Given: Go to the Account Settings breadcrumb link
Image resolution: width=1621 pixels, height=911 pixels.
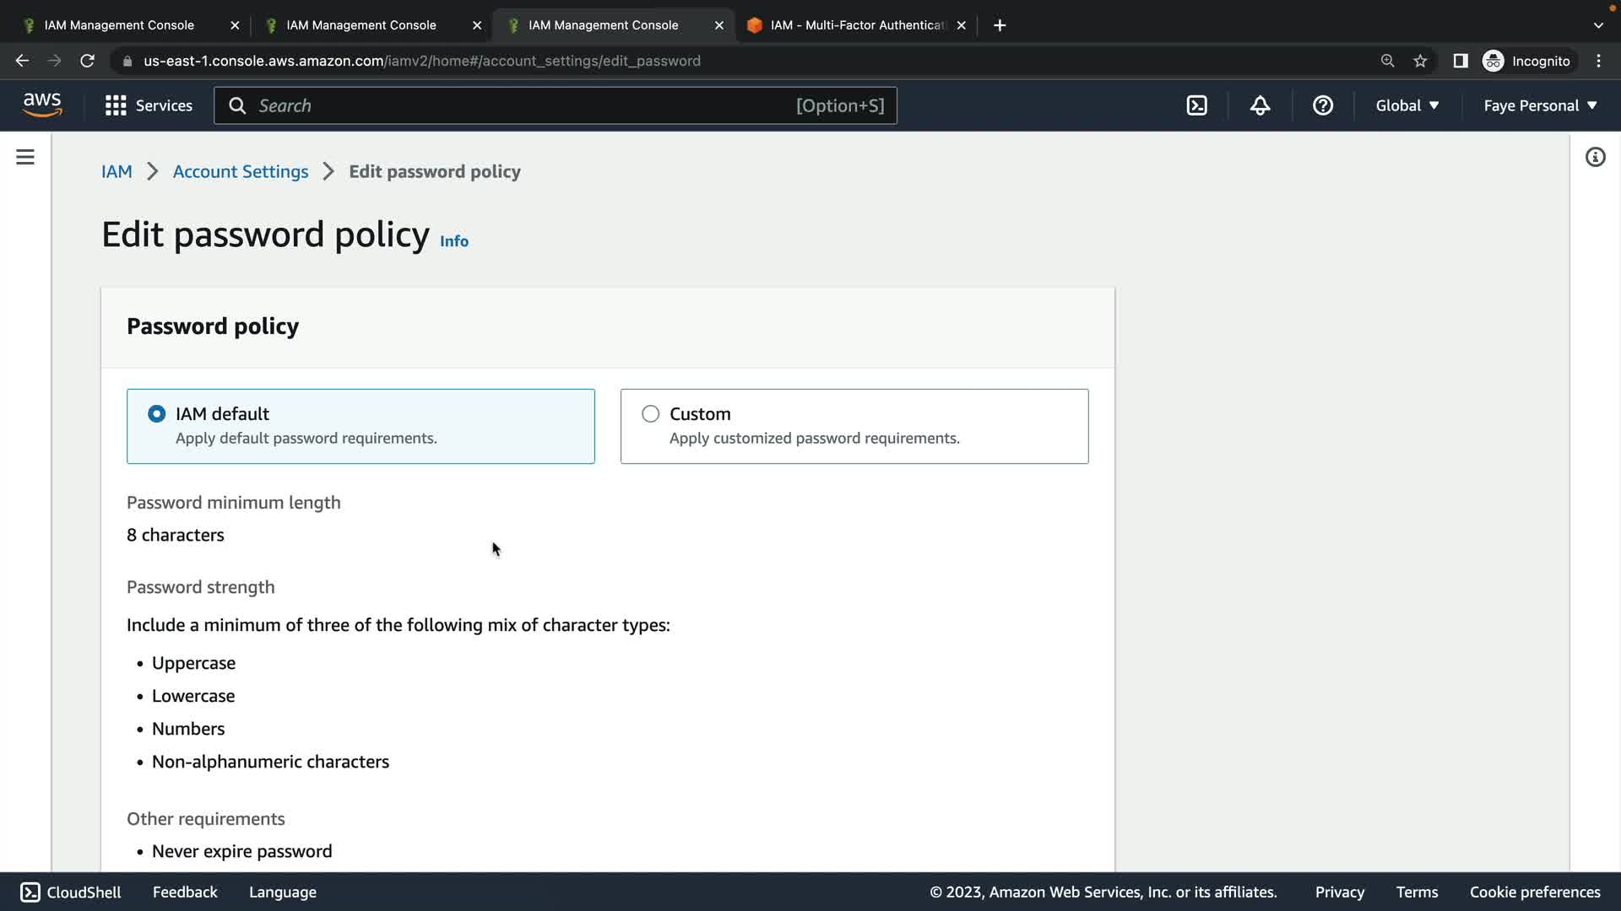Looking at the screenshot, I should pyautogui.click(x=241, y=172).
